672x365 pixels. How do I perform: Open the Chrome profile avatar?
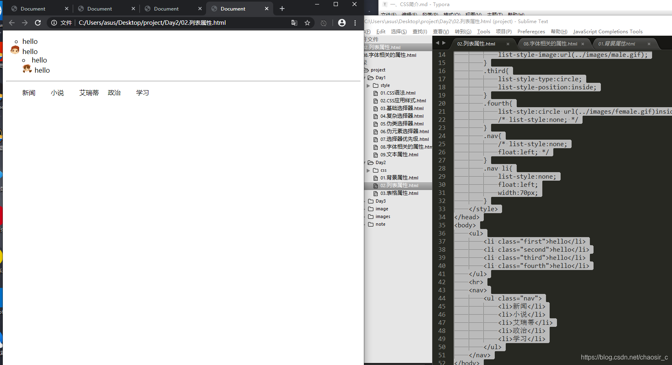click(x=342, y=23)
